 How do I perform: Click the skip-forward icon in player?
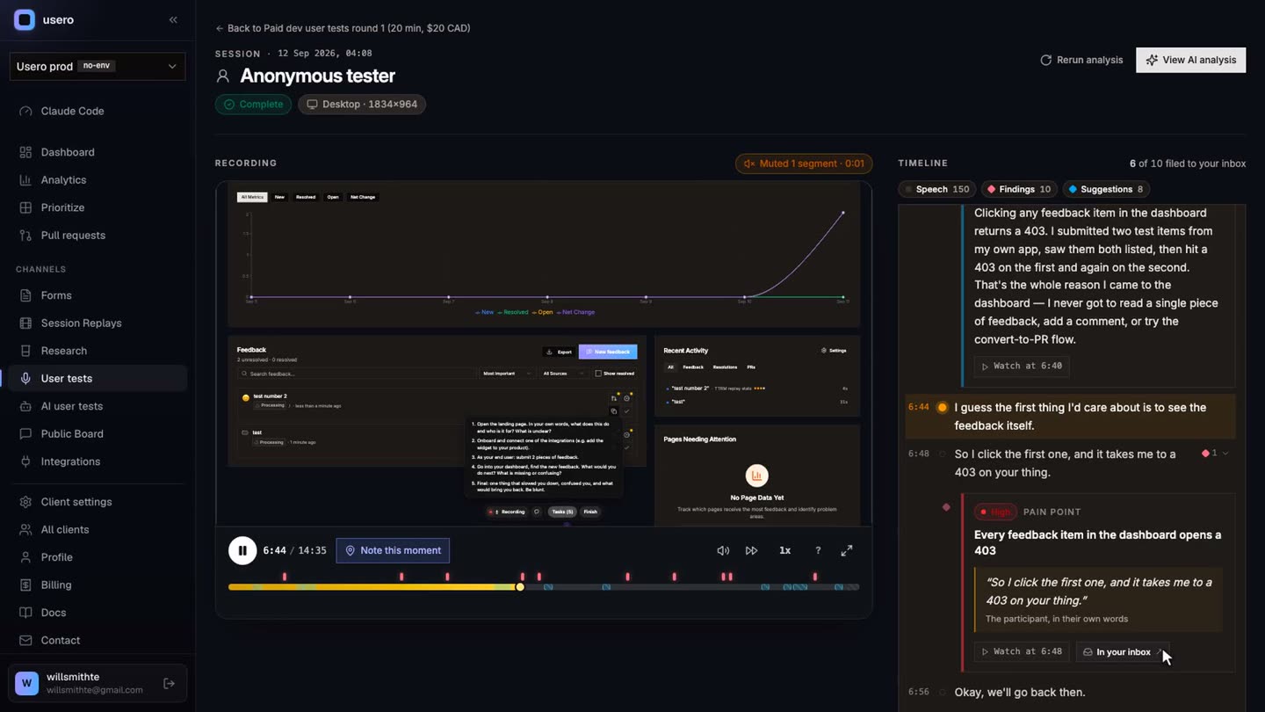click(x=752, y=550)
